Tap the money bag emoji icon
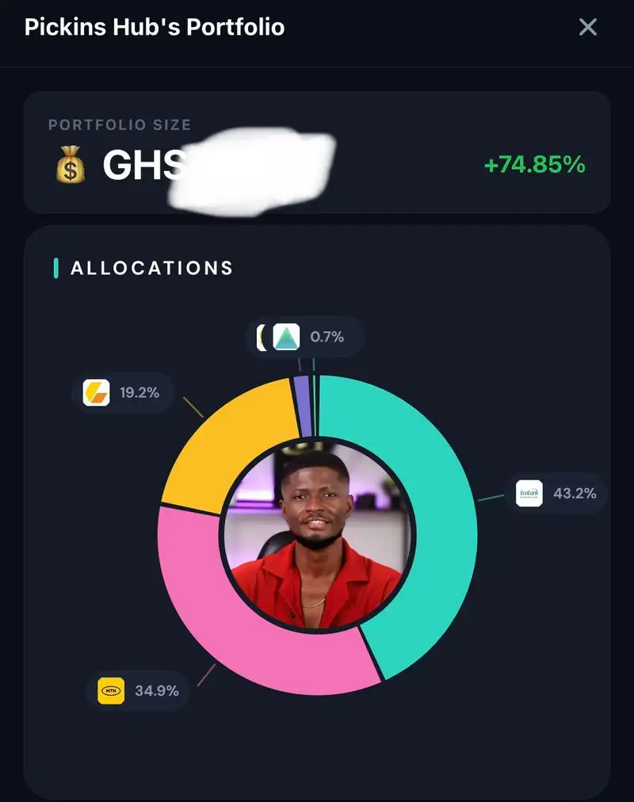The width and height of the screenshot is (634, 802). [x=71, y=164]
